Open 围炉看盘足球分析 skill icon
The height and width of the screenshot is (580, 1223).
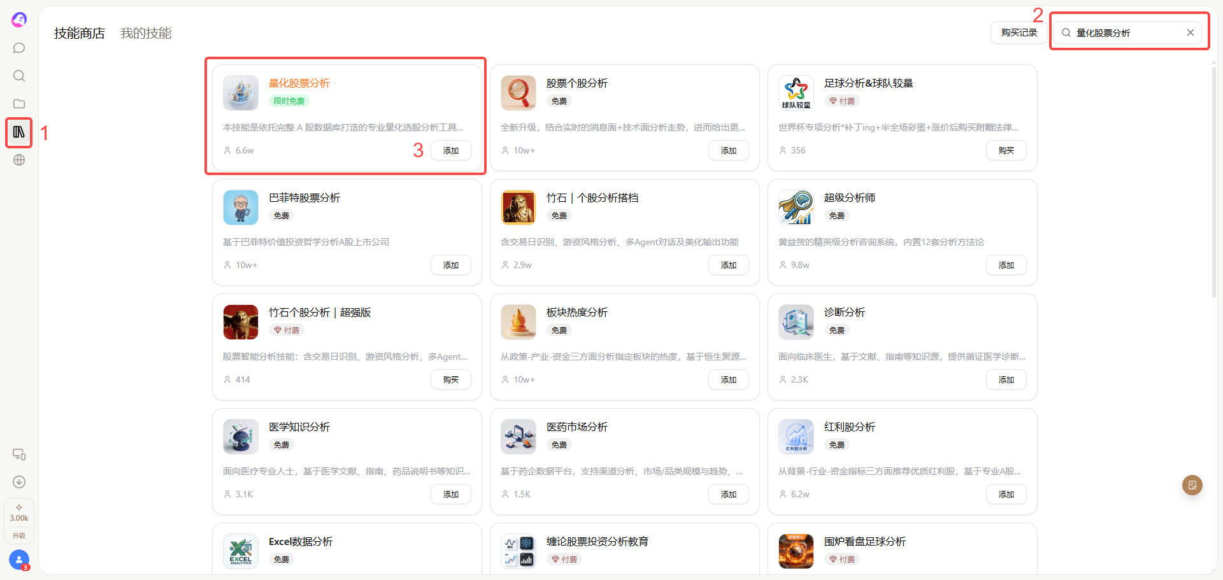(x=796, y=551)
